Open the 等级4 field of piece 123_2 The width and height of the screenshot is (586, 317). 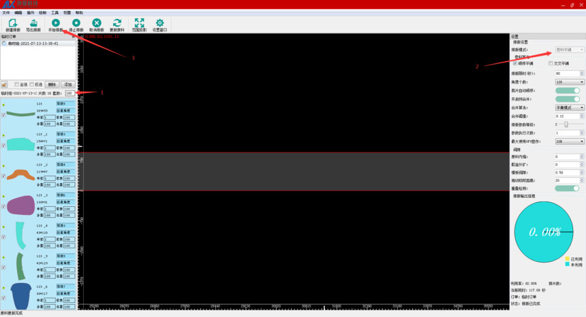tap(65, 165)
